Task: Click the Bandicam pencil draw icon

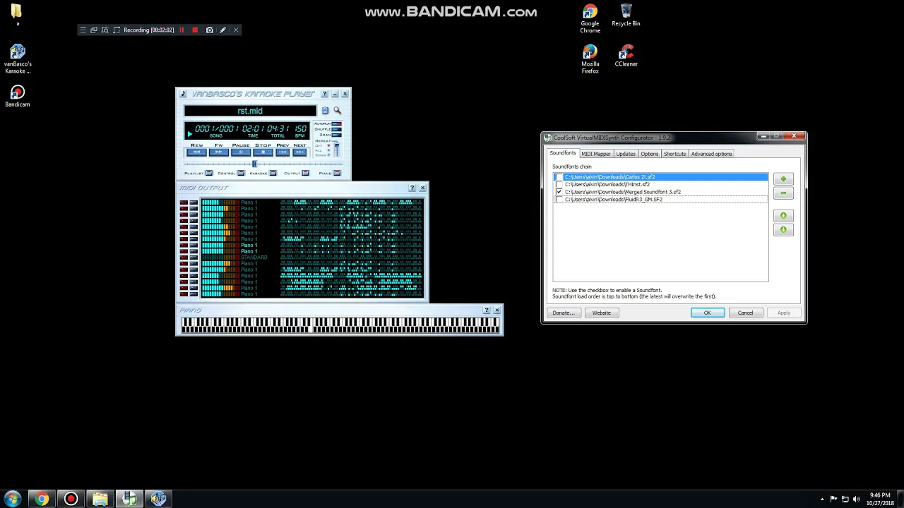Action: click(x=222, y=30)
